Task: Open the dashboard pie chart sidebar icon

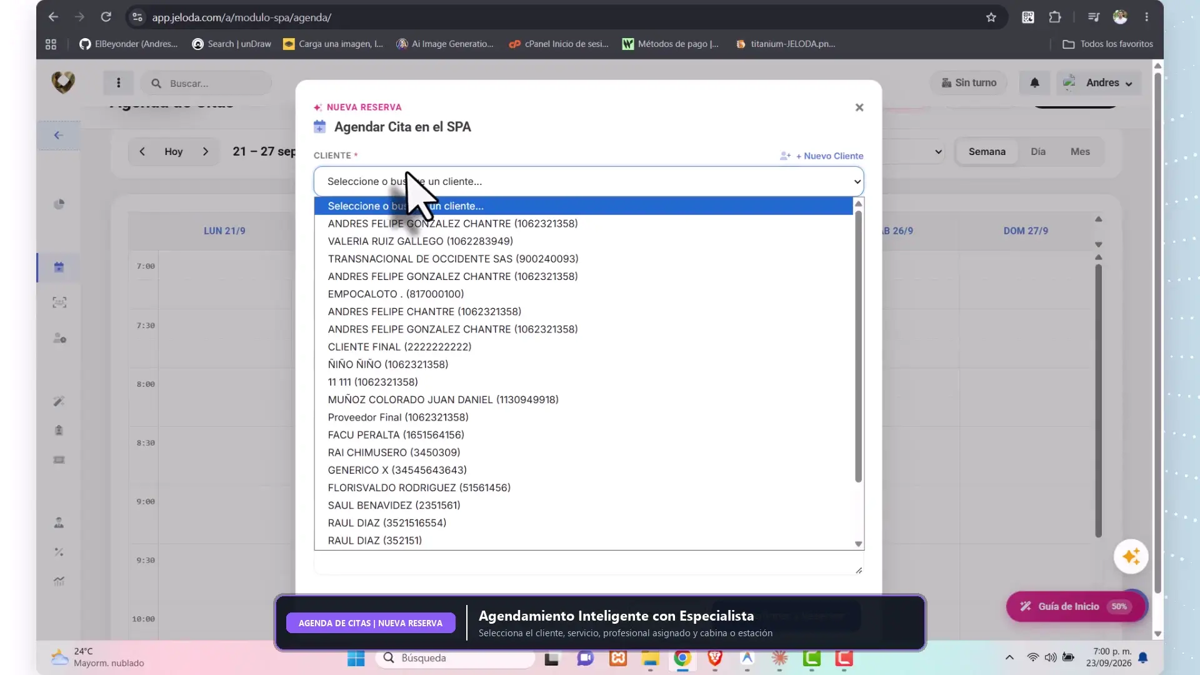Action: click(59, 204)
